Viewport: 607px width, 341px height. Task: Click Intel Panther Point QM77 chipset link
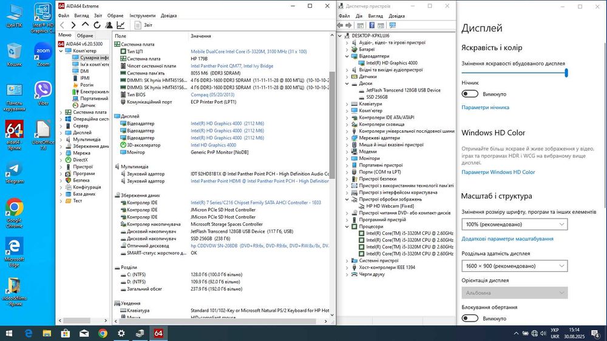(x=232, y=66)
